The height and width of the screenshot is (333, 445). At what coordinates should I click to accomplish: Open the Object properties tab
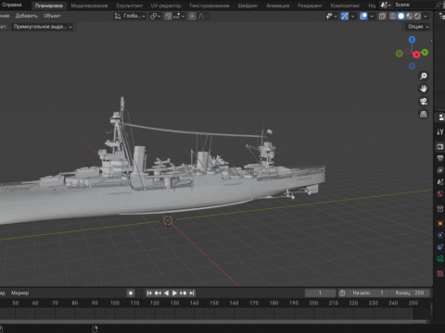pyautogui.click(x=440, y=223)
